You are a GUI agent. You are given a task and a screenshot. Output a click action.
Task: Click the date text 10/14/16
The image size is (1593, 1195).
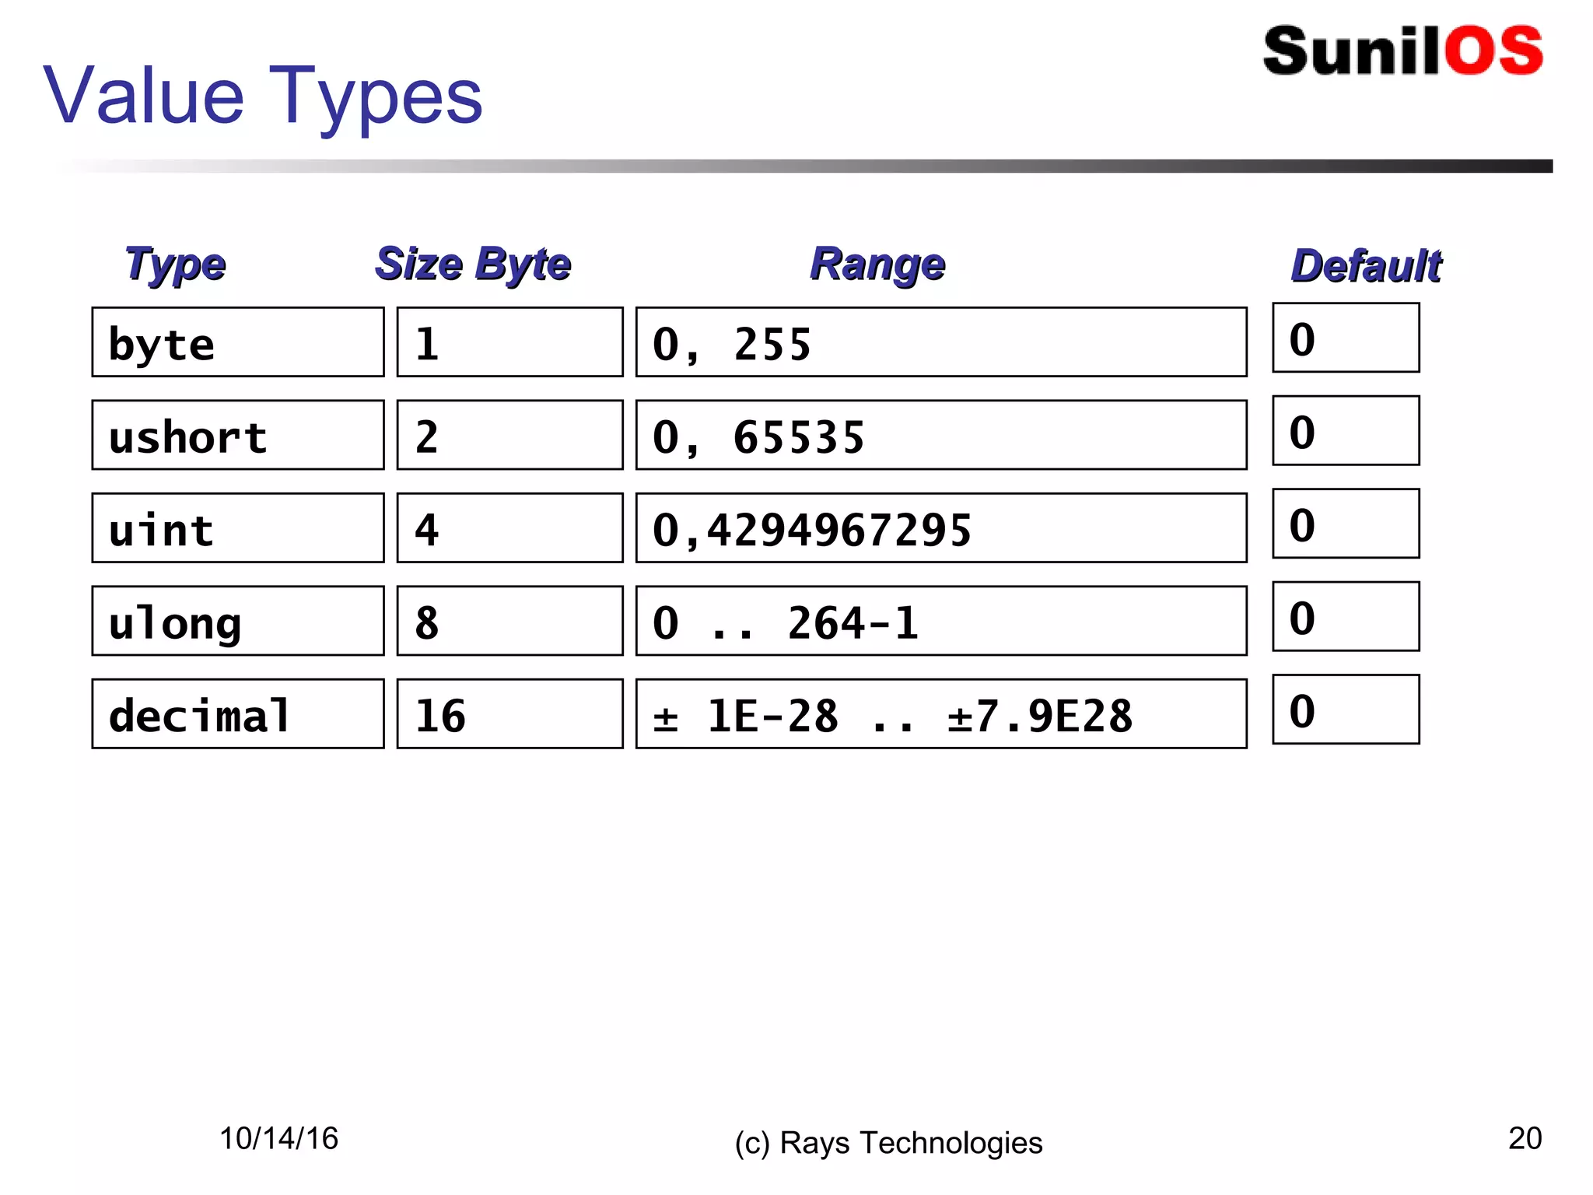[278, 1138]
